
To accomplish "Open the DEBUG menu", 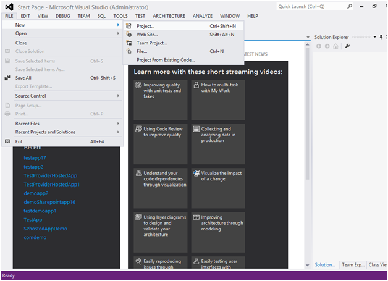I will tap(63, 16).
